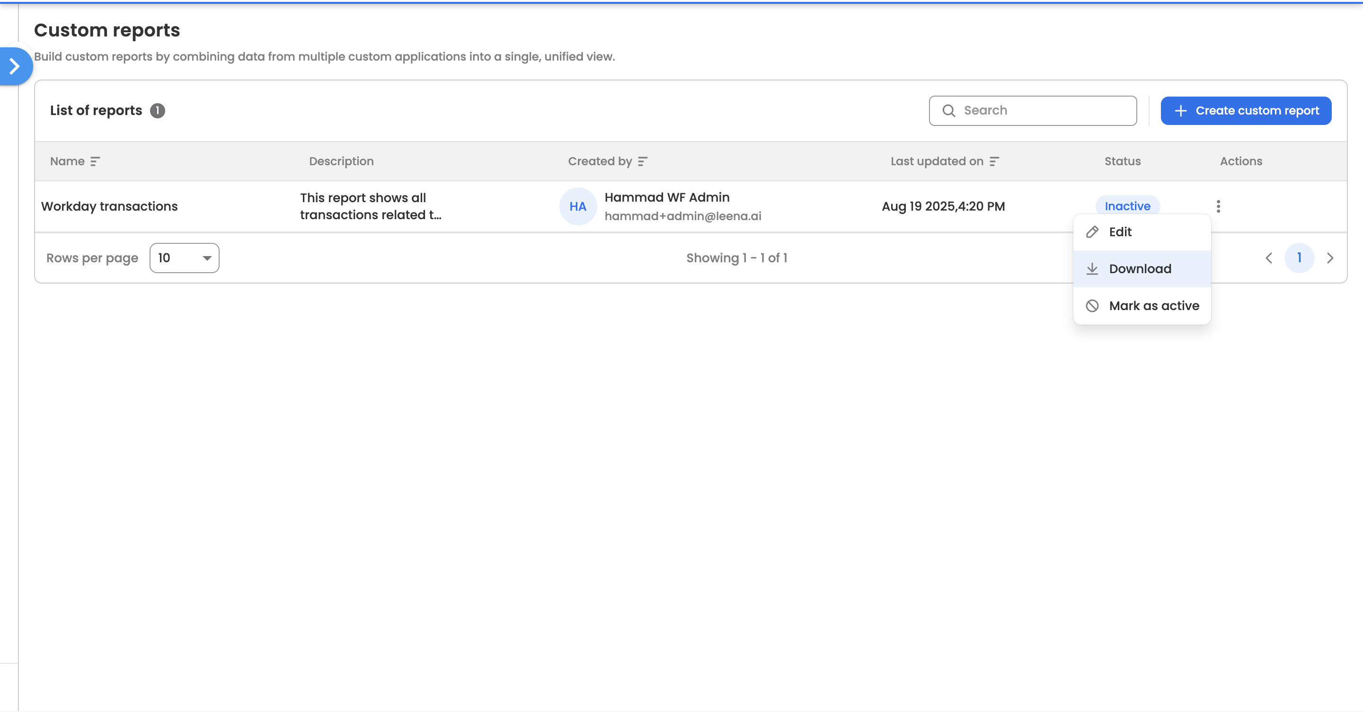
Task: Choose Download from the actions menu
Action: pyautogui.click(x=1140, y=269)
